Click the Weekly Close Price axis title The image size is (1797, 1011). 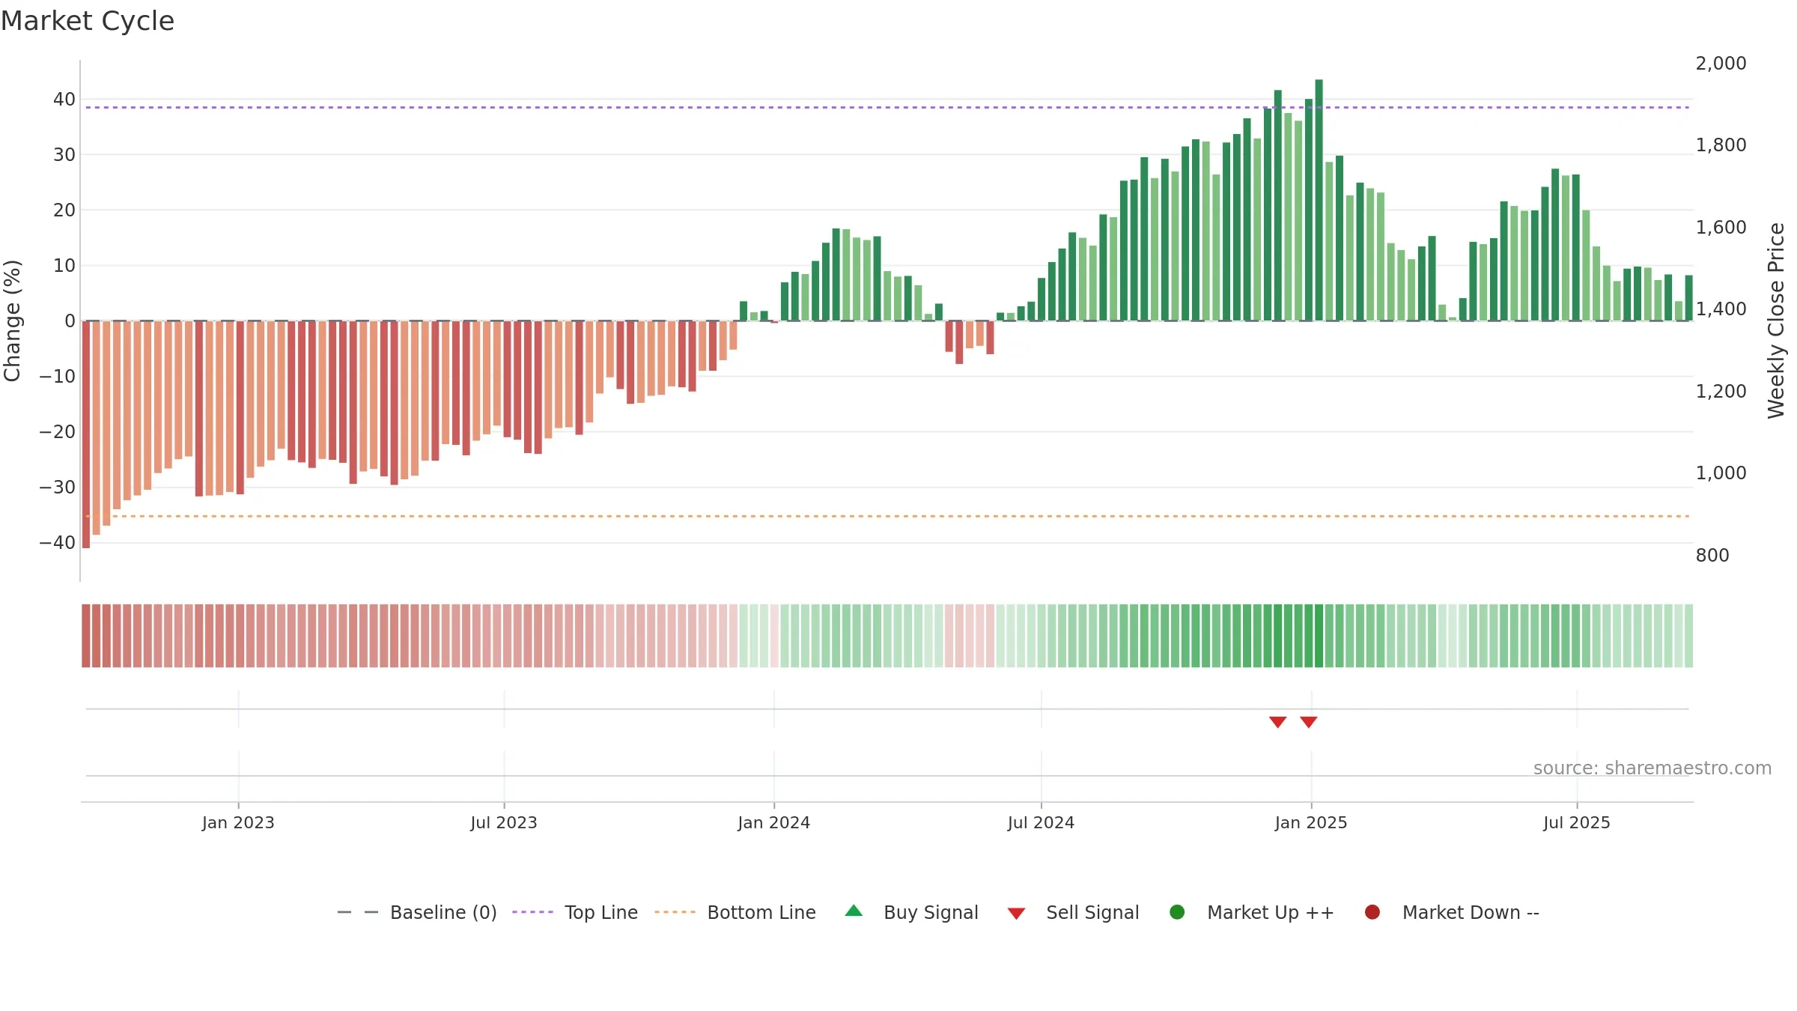1776,321
